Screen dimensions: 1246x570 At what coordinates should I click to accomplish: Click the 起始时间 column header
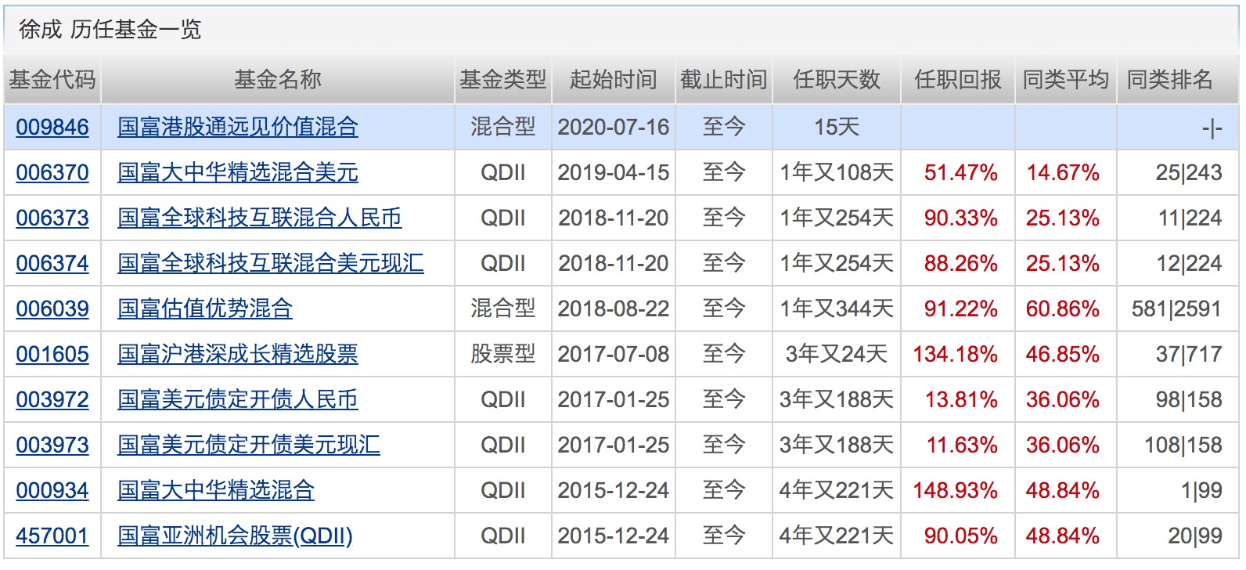[x=614, y=80]
